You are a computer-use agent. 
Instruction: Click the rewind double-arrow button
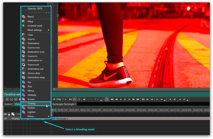[116, 99]
